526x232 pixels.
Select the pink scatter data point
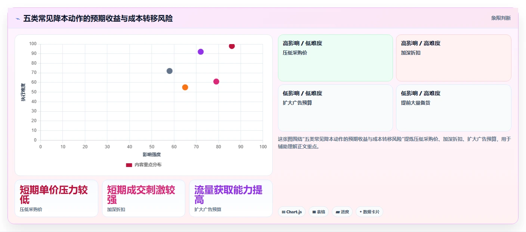point(216,81)
